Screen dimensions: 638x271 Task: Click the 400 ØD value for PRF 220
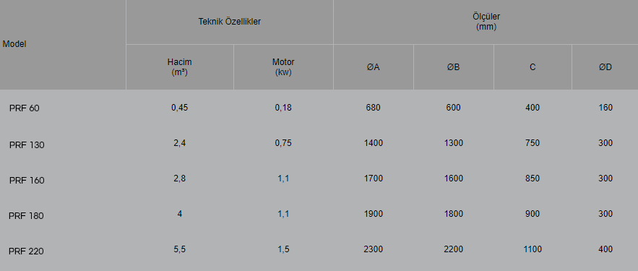coord(605,249)
